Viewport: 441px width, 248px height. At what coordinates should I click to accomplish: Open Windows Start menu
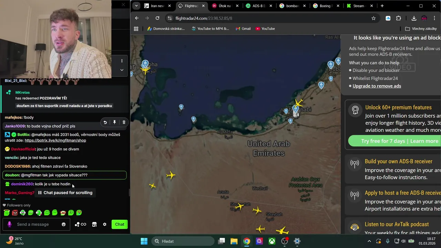(x=144, y=241)
